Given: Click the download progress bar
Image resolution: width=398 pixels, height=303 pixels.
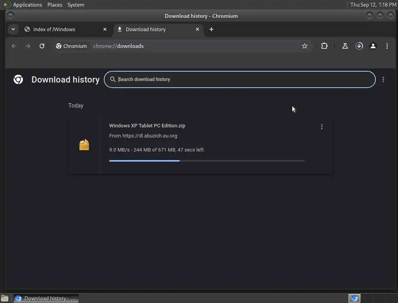Looking at the screenshot, I should tap(207, 161).
